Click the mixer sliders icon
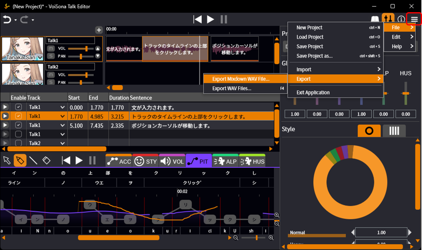The image size is (422, 250). click(388, 19)
